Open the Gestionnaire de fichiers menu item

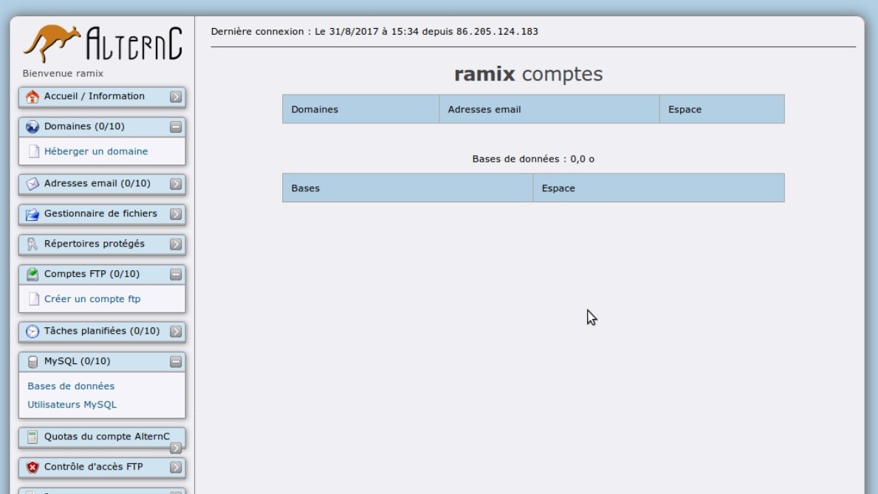tap(100, 214)
